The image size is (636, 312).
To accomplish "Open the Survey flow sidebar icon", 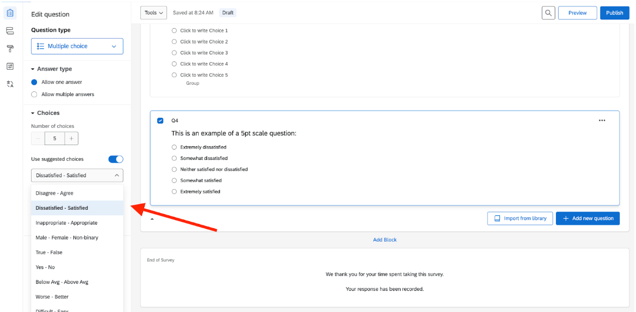I will [x=10, y=31].
